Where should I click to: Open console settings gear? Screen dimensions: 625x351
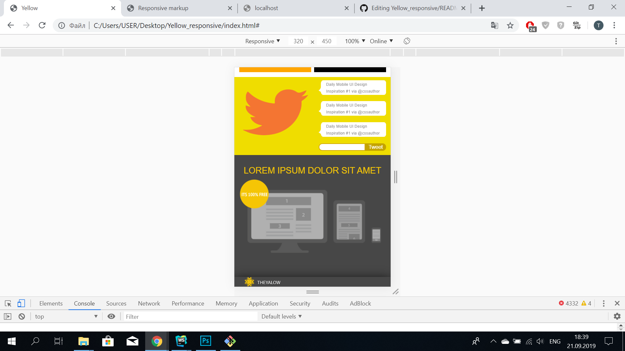click(x=617, y=316)
